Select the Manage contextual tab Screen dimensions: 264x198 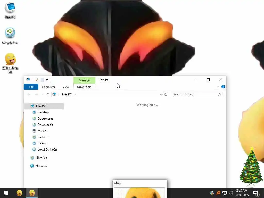tap(84, 80)
